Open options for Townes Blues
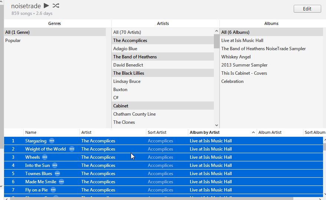The image size is (326, 200). pos(58,173)
